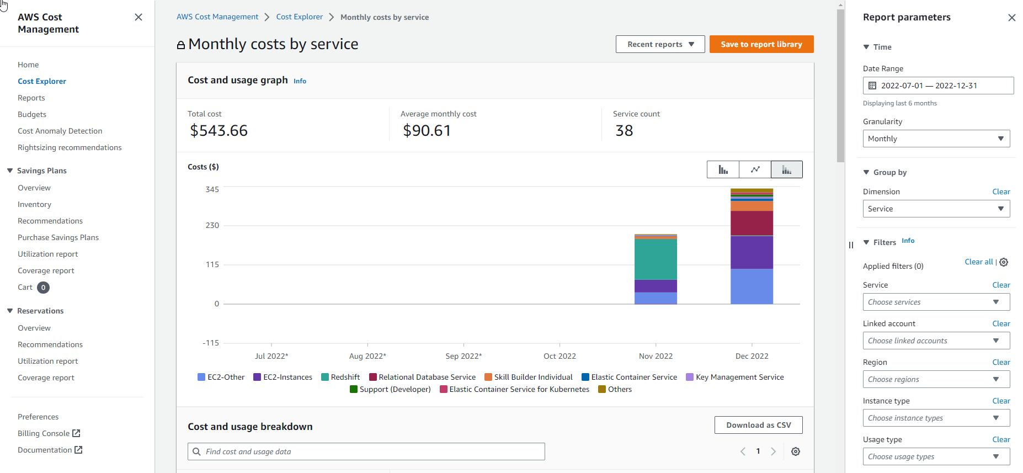Open the Granularity Monthly dropdown
The height and width of the screenshot is (473, 1023).
pos(936,139)
